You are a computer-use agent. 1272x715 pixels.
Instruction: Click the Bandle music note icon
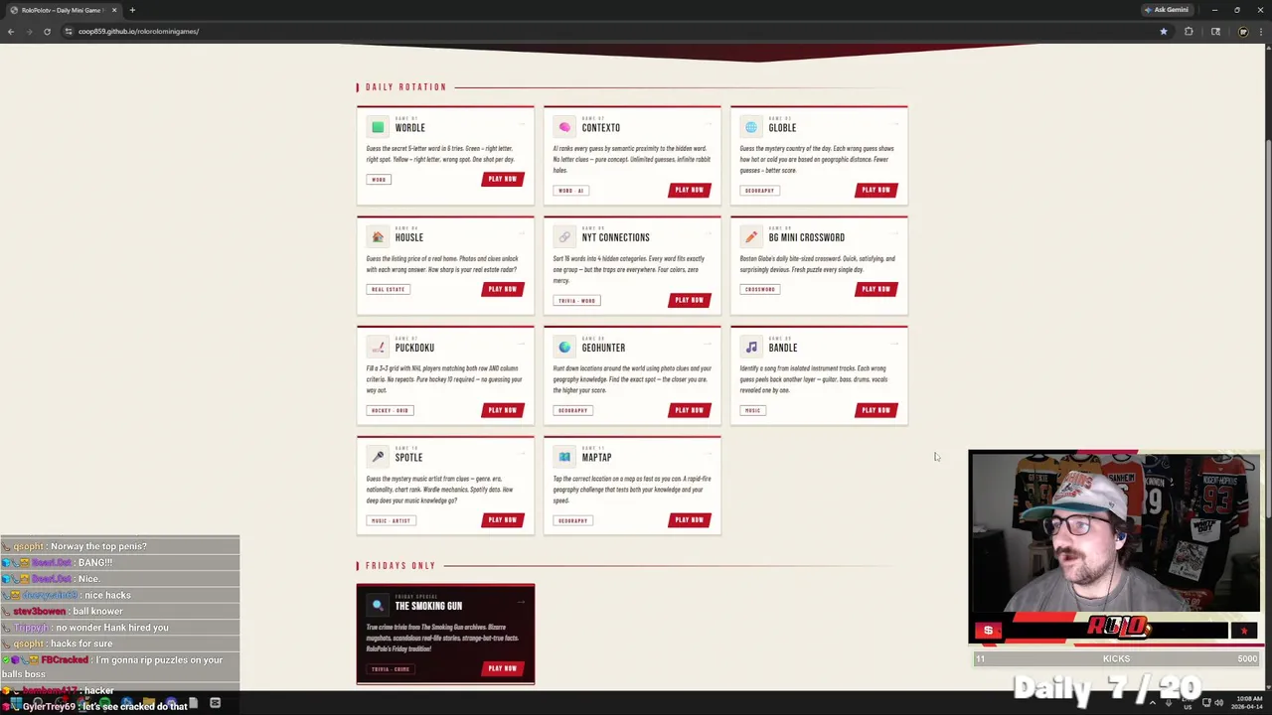[751, 348]
